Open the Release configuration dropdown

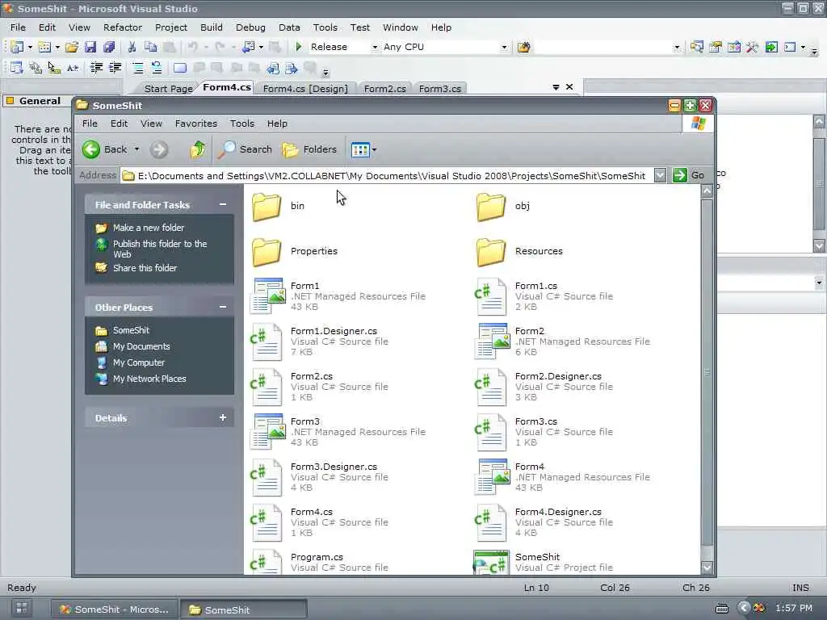click(x=375, y=47)
